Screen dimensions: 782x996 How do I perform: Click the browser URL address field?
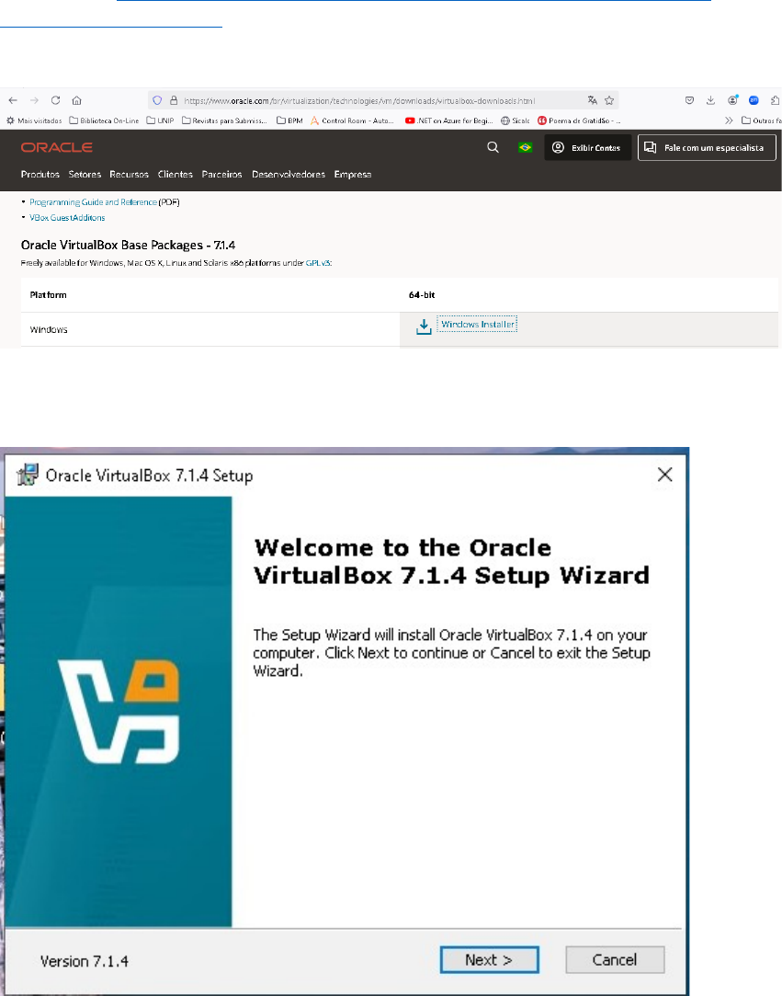click(368, 100)
